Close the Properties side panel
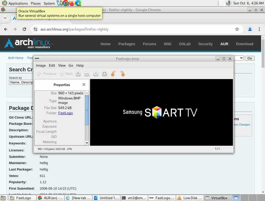The image size is (265, 201). [x=84, y=84]
